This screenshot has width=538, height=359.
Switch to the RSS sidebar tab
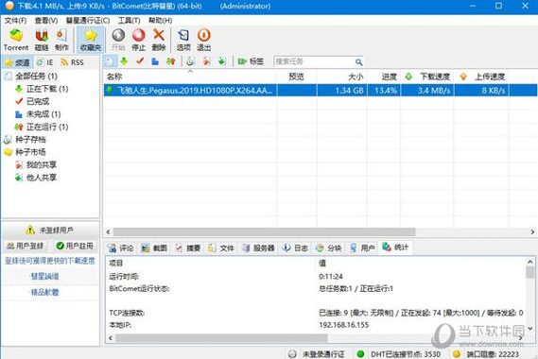point(72,62)
